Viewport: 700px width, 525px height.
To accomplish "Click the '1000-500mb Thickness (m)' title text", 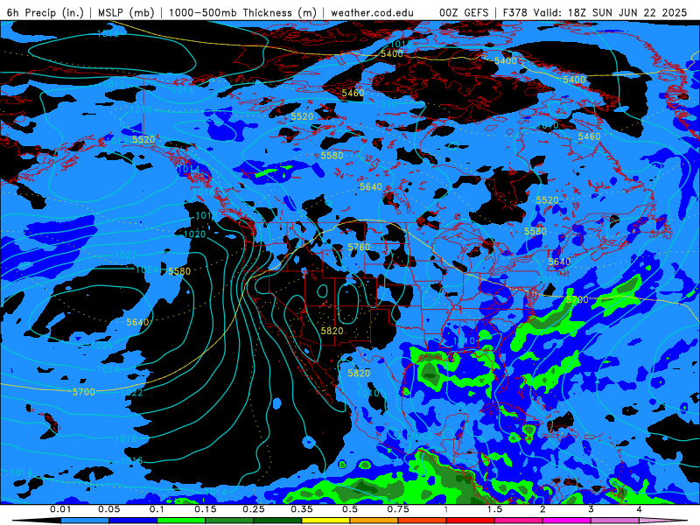I will [x=242, y=12].
